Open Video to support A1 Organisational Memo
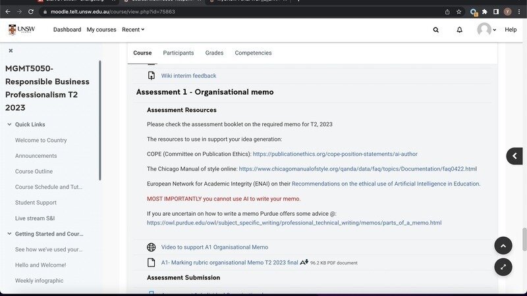 pos(215,247)
